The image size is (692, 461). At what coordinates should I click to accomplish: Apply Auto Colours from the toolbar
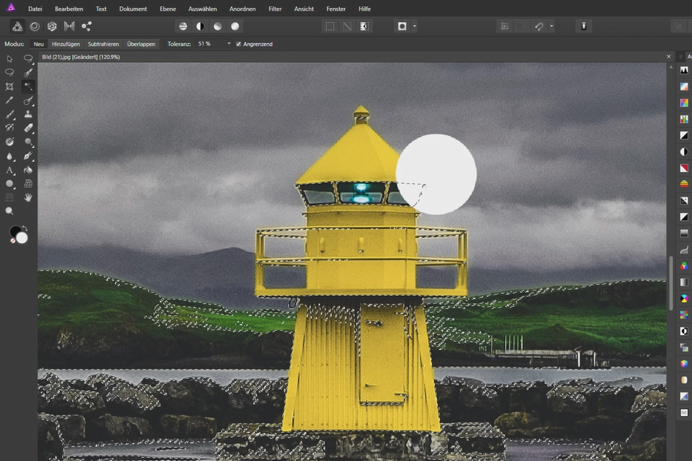[217, 27]
